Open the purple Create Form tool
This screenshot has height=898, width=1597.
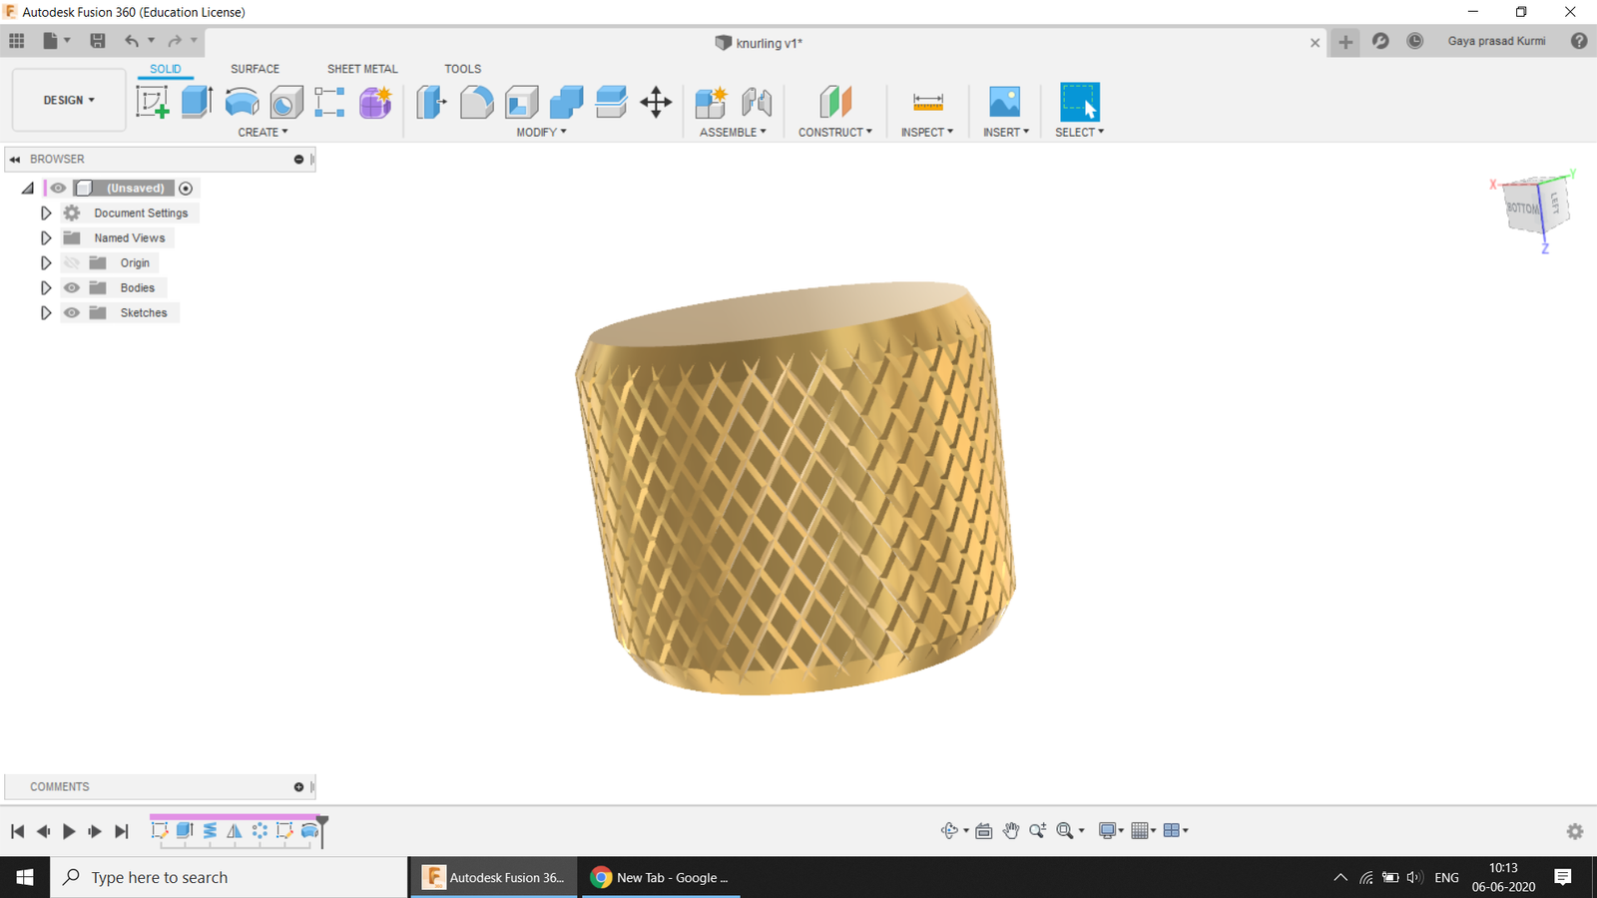pyautogui.click(x=375, y=102)
